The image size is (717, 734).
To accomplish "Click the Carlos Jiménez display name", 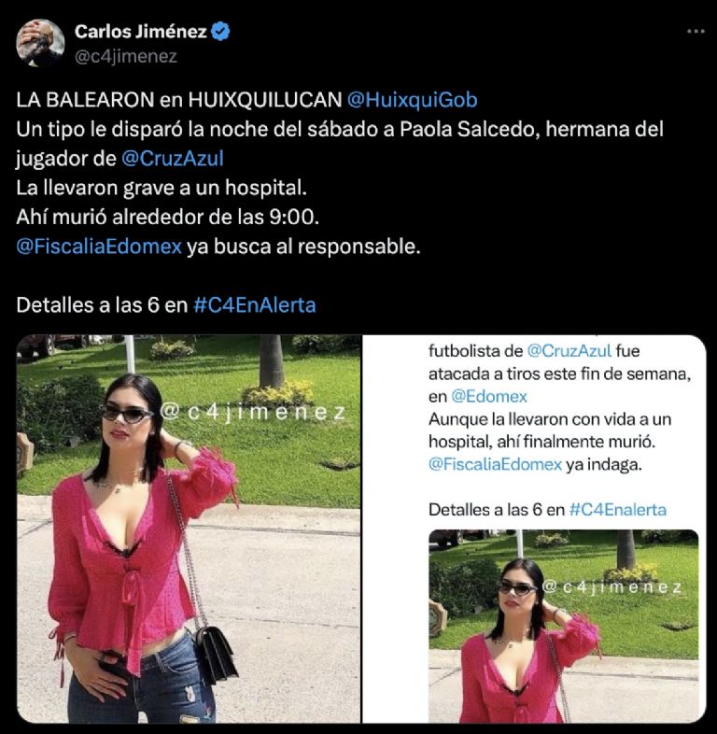I will [140, 32].
